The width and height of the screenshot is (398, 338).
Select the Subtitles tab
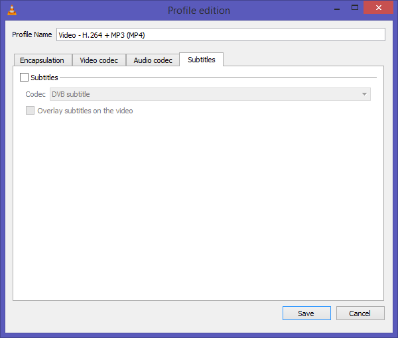201,60
